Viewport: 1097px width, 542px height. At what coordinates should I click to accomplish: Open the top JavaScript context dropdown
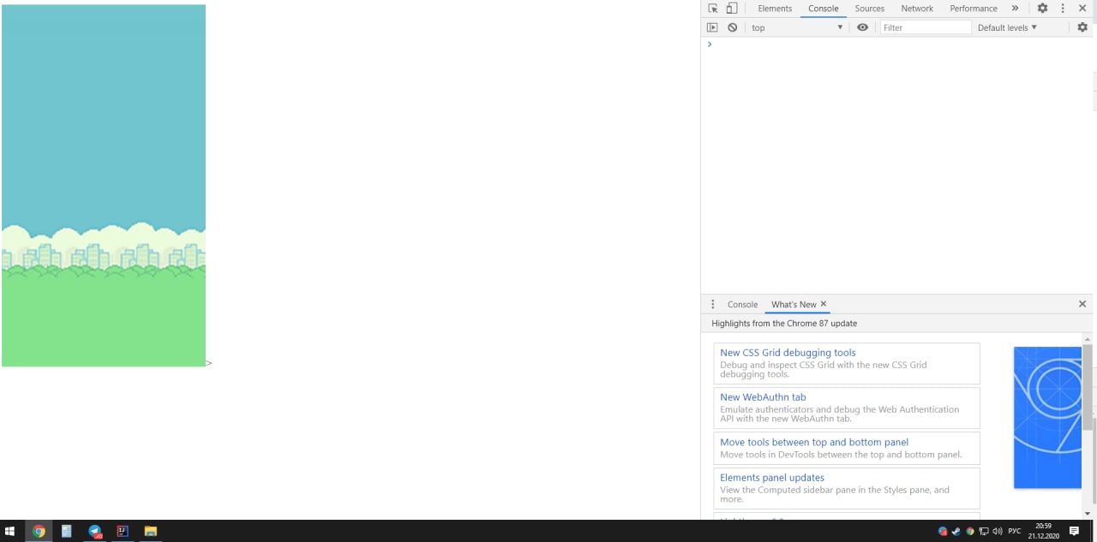pyautogui.click(x=797, y=27)
